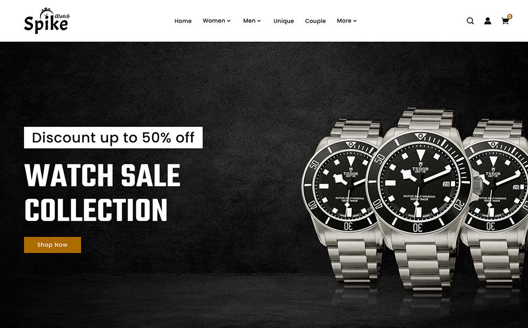The height and width of the screenshot is (328, 528).
Task: Click the Spike Watch logo
Action: (47, 21)
